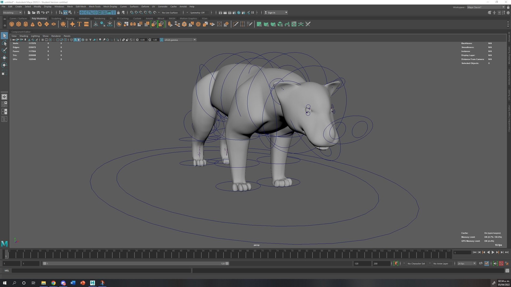Image resolution: width=511 pixels, height=287 pixels.
Task: Open the sRGB gamma view transform dropdown
Action: click(180, 40)
